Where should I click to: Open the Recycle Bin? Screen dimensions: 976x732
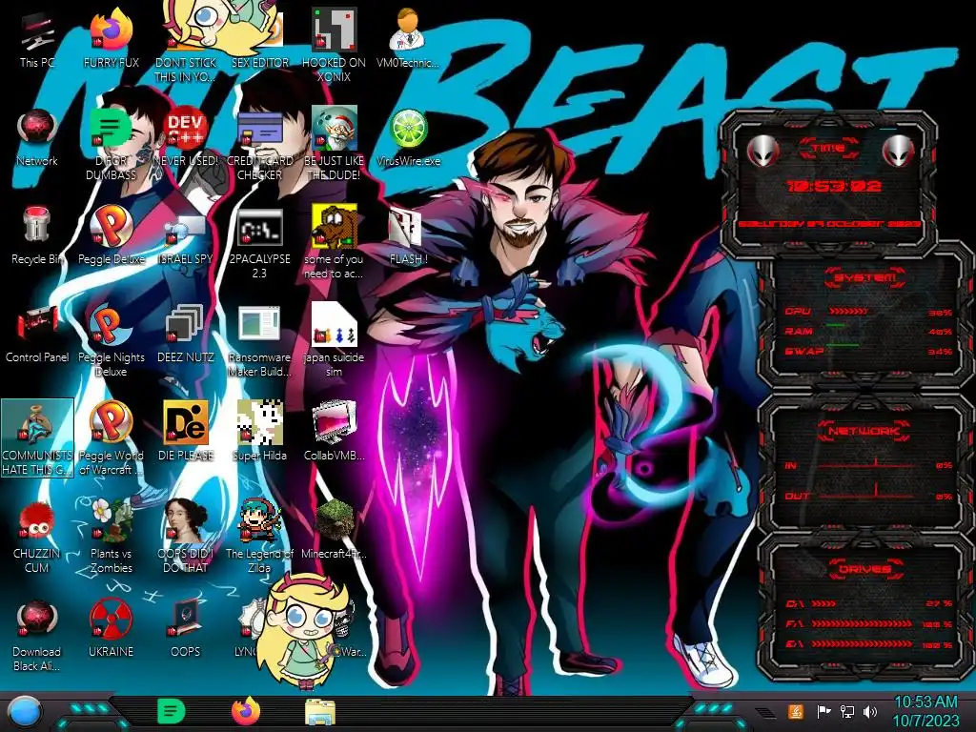tap(37, 236)
